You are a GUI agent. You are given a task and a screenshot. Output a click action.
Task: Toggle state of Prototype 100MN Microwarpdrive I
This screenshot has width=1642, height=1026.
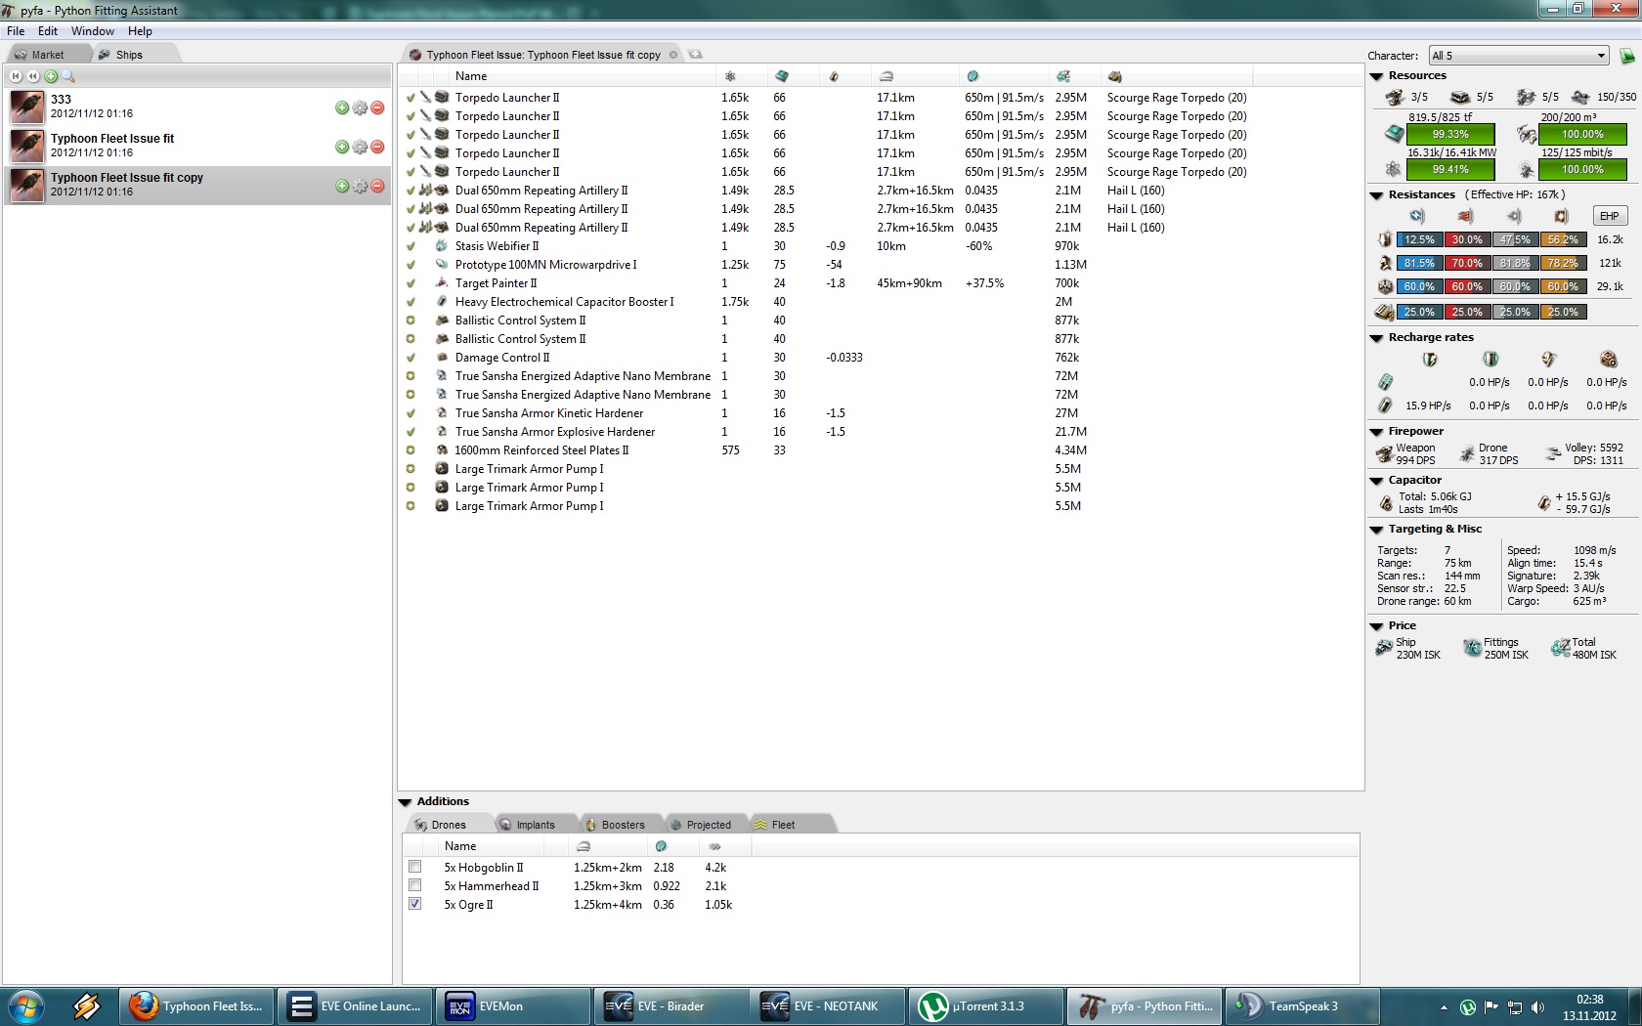410,265
